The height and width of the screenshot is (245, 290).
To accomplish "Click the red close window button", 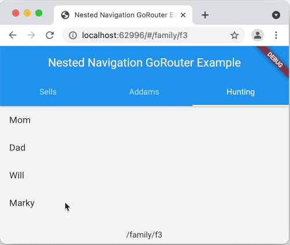I will coord(16,13).
